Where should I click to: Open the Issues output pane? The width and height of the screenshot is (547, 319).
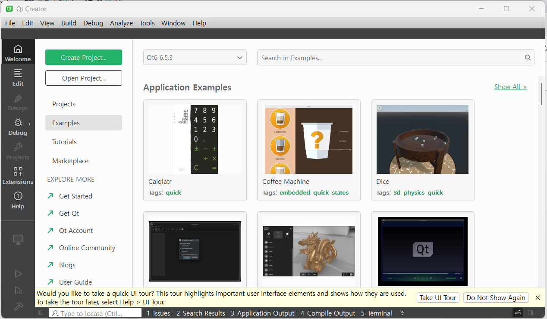click(x=158, y=313)
